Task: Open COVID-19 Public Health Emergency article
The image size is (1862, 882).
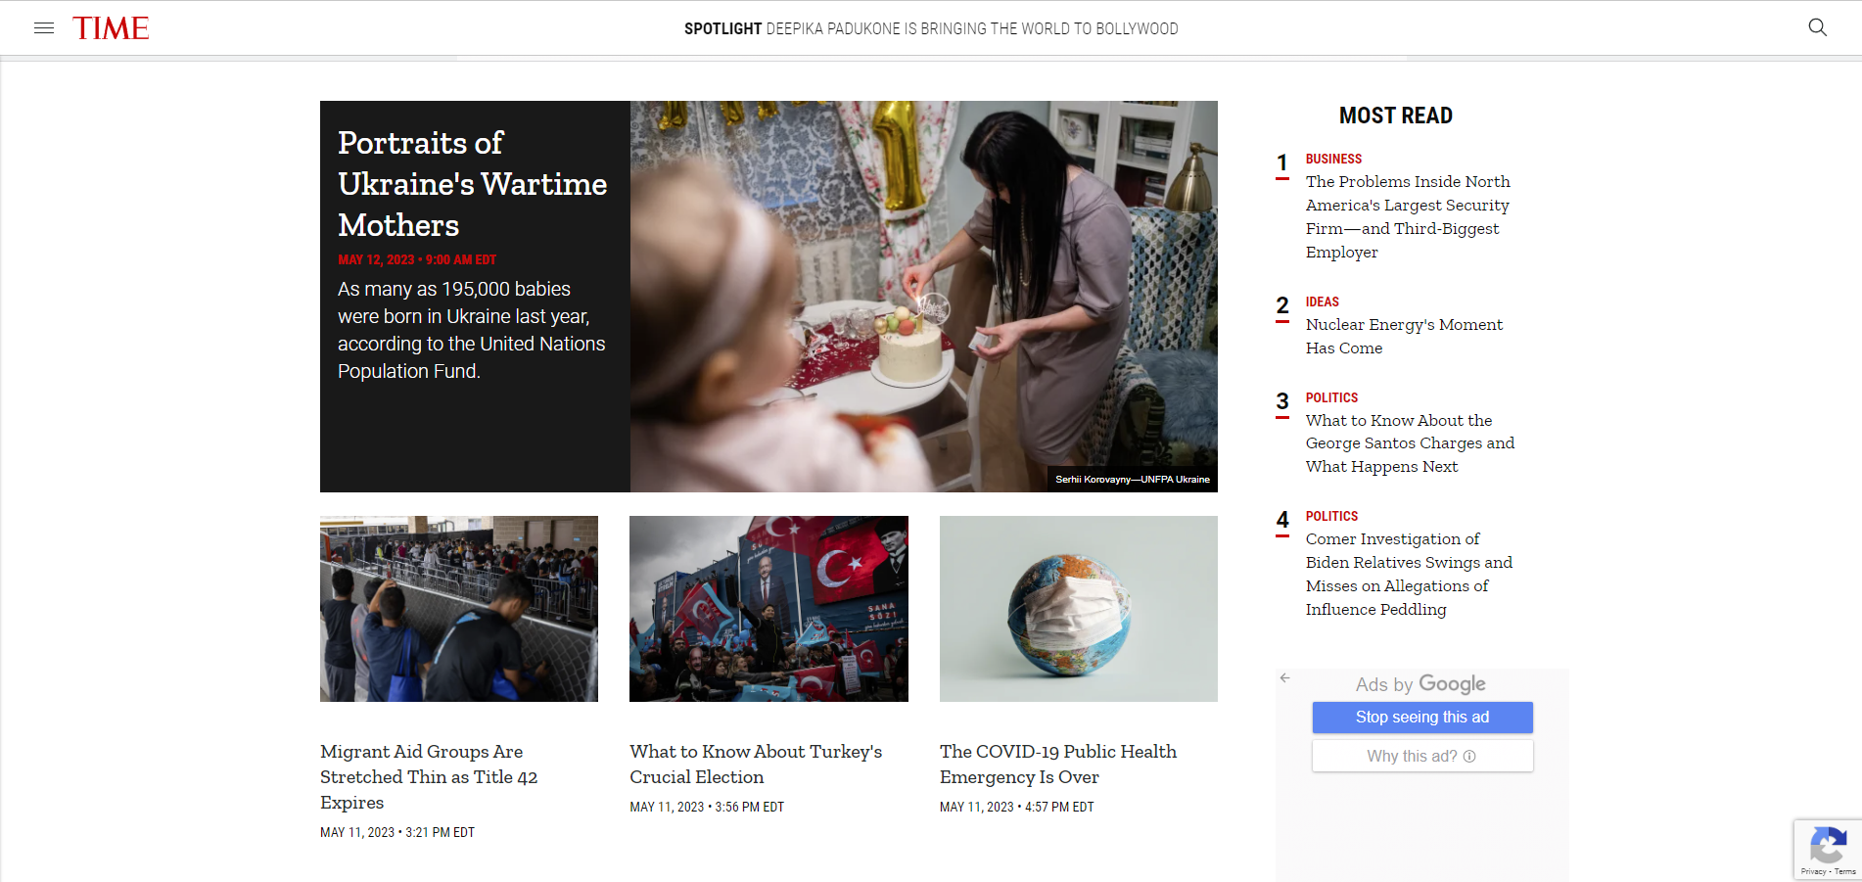Action: [x=1058, y=764]
